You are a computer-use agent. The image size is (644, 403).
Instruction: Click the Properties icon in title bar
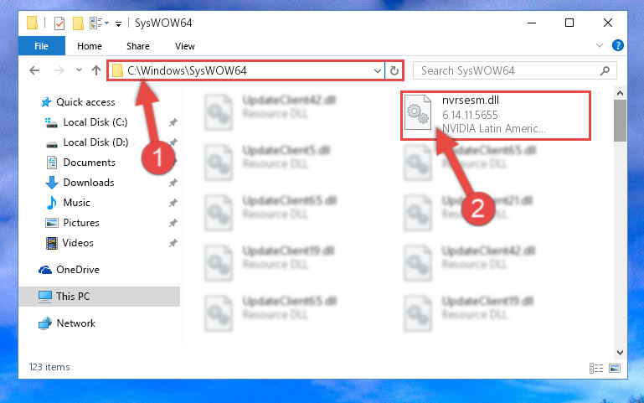tap(59, 23)
